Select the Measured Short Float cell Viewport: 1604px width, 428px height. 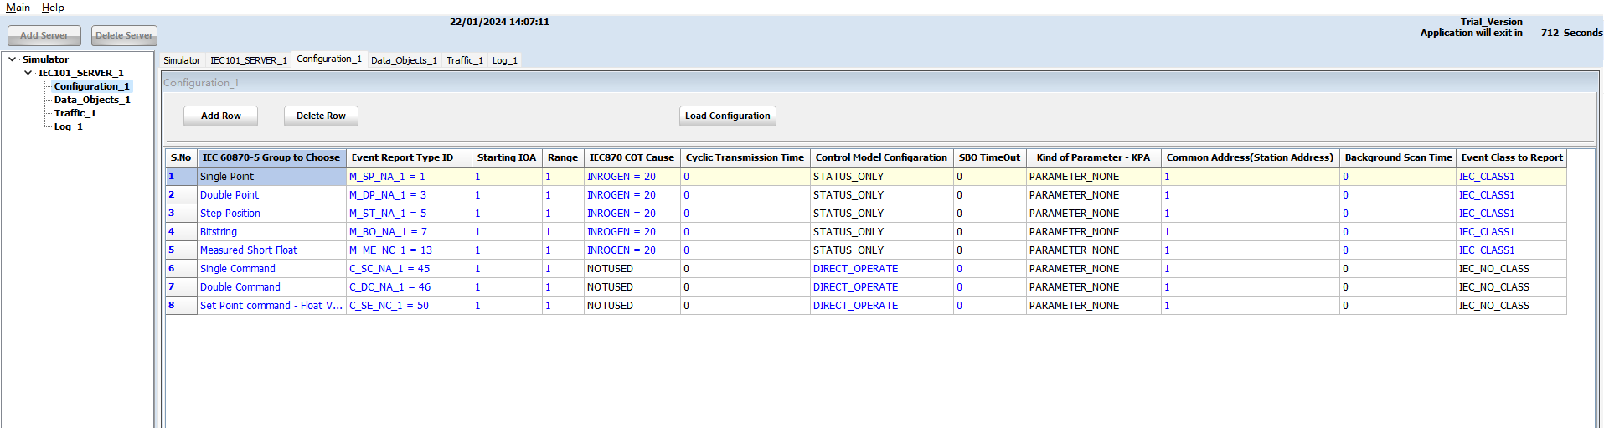pyautogui.click(x=271, y=250)
